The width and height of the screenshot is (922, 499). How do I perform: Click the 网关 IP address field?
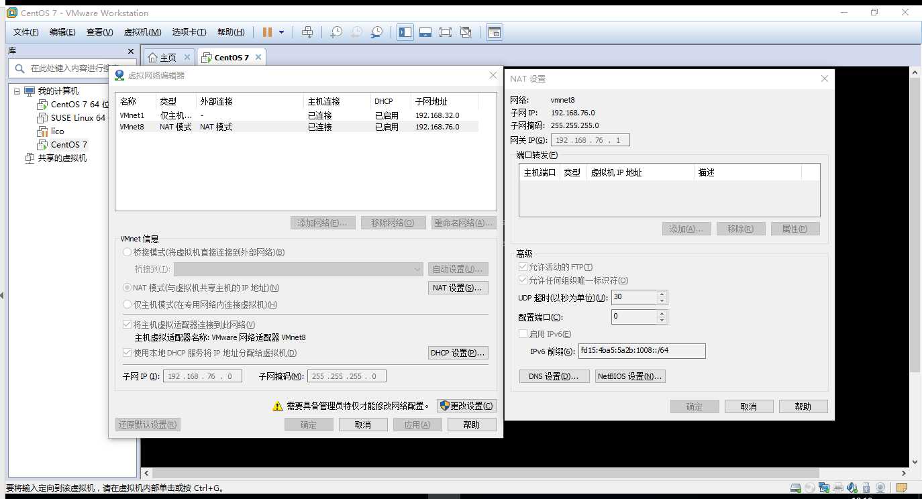[590, 140]
